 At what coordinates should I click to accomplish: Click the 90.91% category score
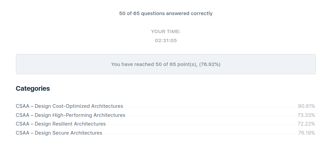point(307,106)
